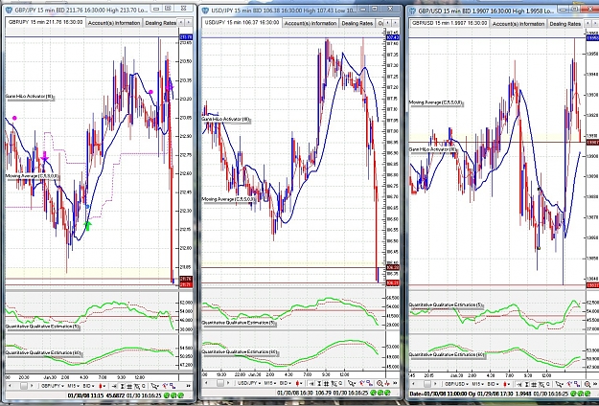Image resolution: width=599 pixels, height=406 pixels.
Task: Switch to Account(s) Information tab in USD/JPY window
Action: (x=311, y=23)
